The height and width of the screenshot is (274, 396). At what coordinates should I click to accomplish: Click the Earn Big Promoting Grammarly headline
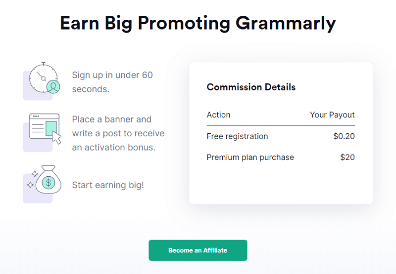tap(198, 23)
